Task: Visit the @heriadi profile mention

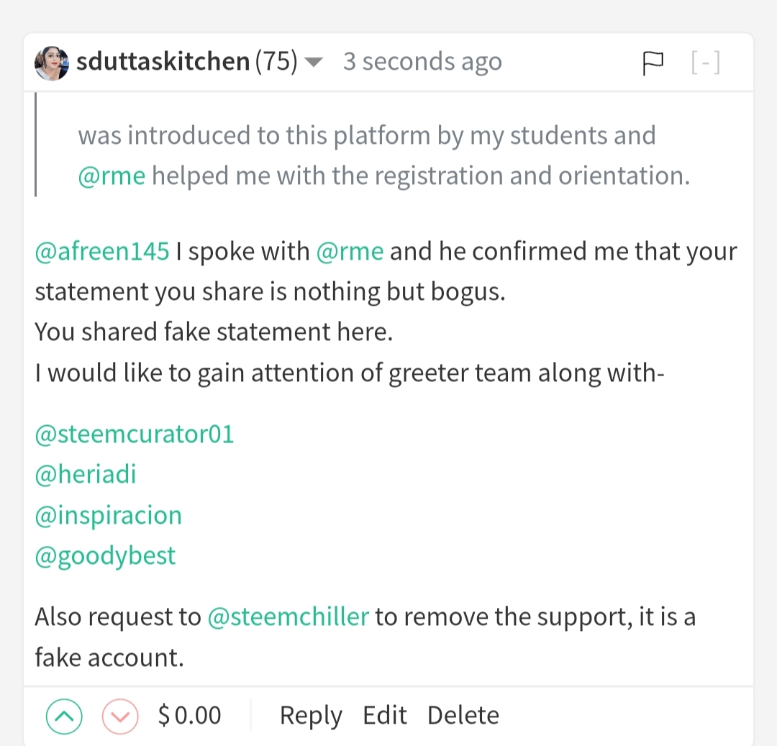Action: click(85, 475)
